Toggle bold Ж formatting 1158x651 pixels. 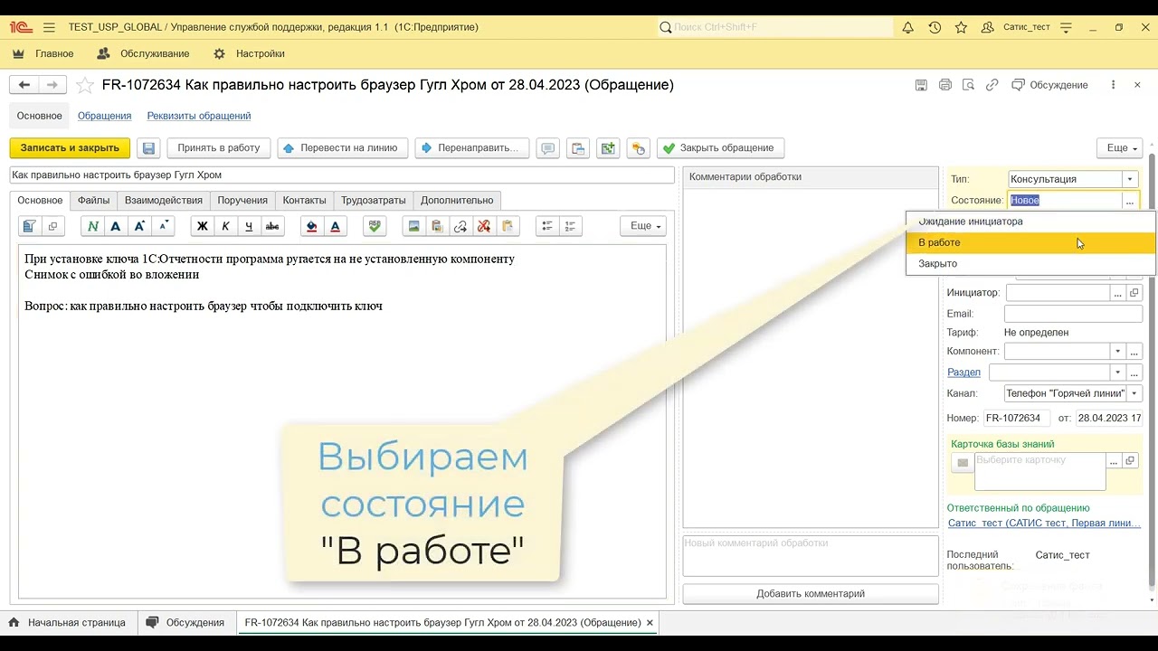pyautogui.click(x=203, y=226)
